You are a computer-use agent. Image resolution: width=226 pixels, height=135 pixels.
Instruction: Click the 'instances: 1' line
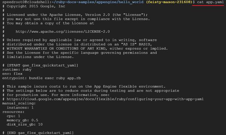20,107
